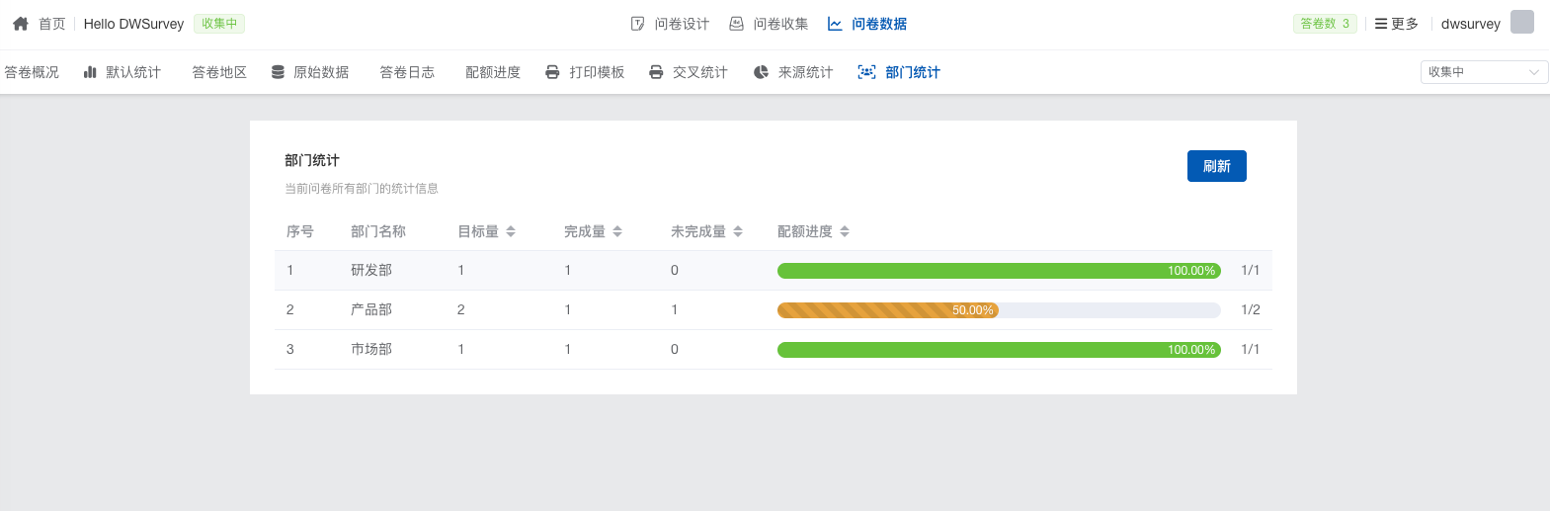
Task: Click the dwsurvey user avatar
Action: click(1522, 23)
